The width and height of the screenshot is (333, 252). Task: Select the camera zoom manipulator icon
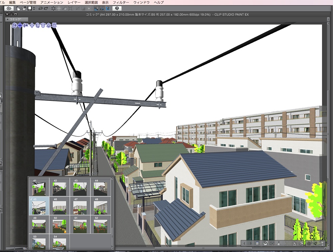(26, 25)
